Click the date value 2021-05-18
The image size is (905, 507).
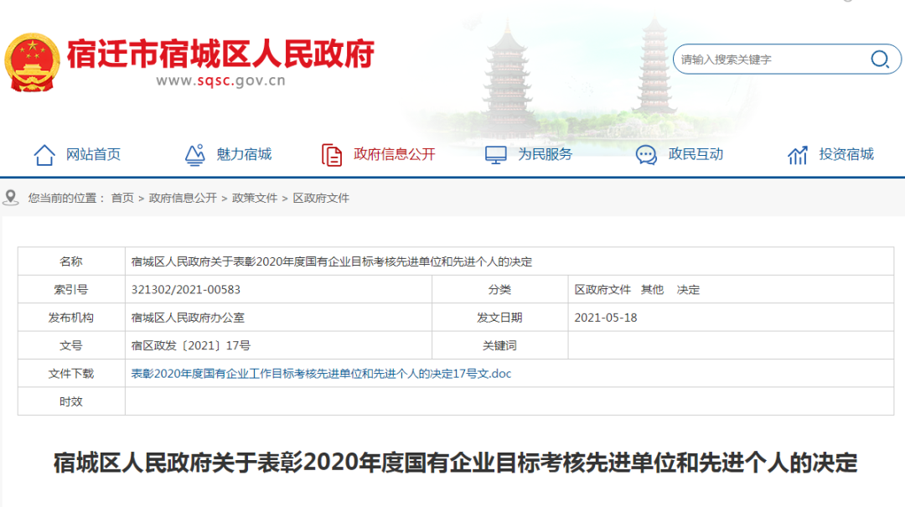click(606, 318)
